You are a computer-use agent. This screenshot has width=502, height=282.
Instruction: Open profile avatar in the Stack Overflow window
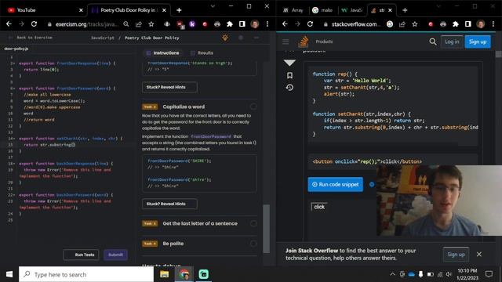click(480, 24)
